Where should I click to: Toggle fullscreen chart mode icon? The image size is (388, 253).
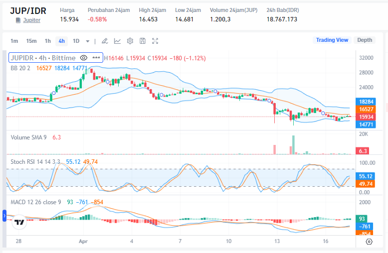[x=155, y=41]
